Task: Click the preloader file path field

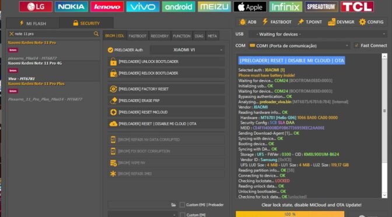Action: click(139, 205)
